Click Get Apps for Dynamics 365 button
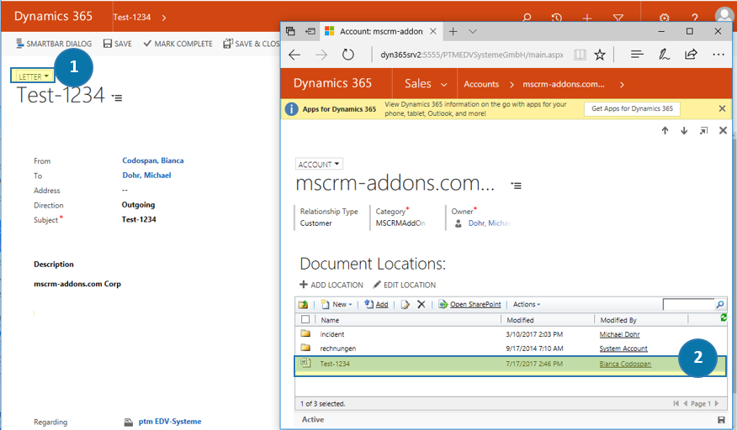This screenshot has height=430, width=737. pos(632,108)
